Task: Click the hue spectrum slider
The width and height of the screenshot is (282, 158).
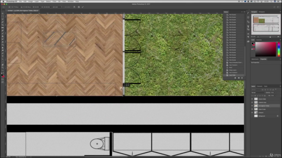Action: tap(279, 50)
